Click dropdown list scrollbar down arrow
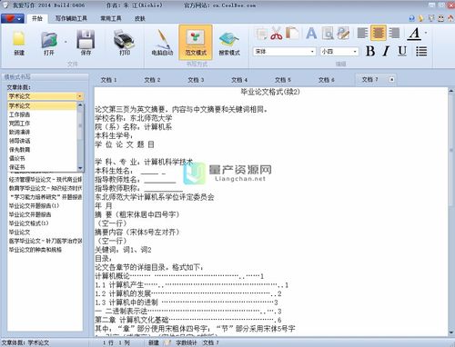455x347 pixels. [80, 168]
